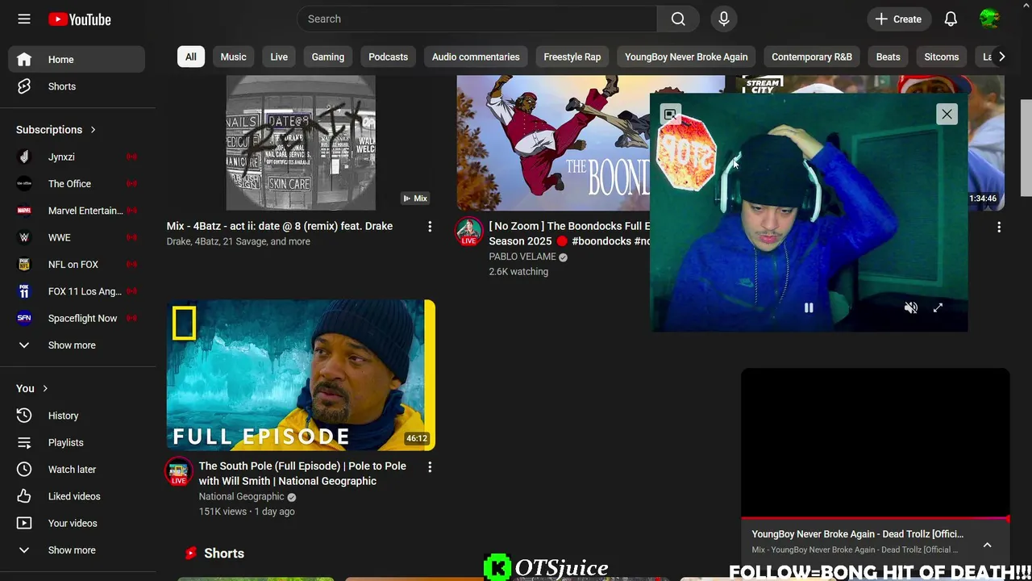Click the YouTube logo
Screen dimensions: 1032x581
[x=79, y=19]
